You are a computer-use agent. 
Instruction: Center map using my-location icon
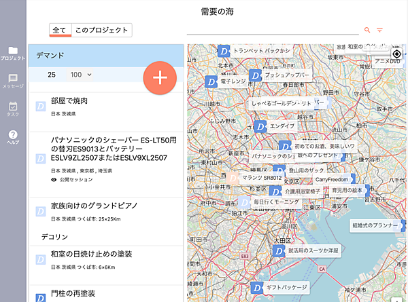397,54
